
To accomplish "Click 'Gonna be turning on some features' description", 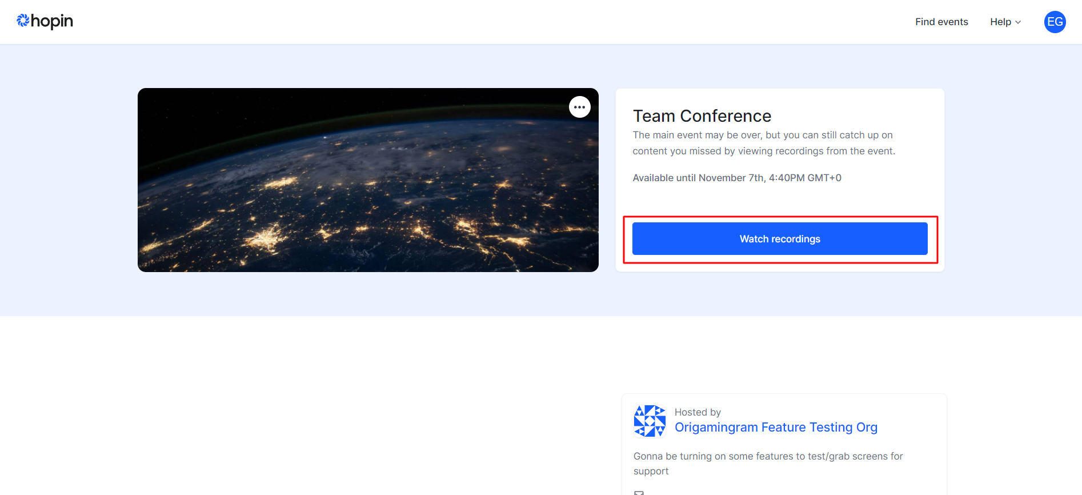I will 768,464.
